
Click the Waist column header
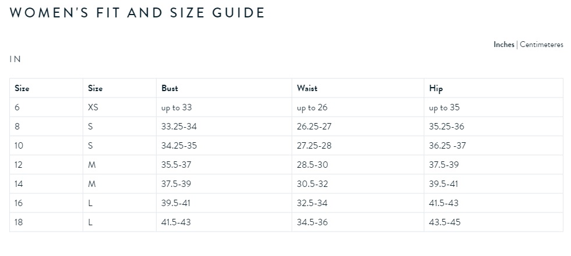[x=307, y=88]
